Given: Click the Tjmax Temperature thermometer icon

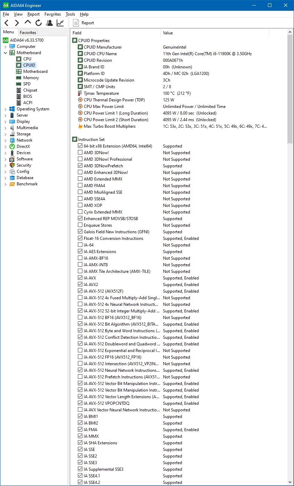Looking at the screenshot, I should [x=80, y=93].
